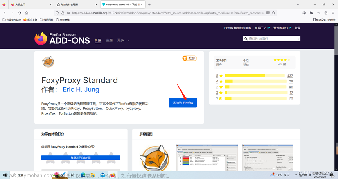This screenshot has width=338, height=179.
Task: Click the Add to Firefox button
Action: point(183,103)
